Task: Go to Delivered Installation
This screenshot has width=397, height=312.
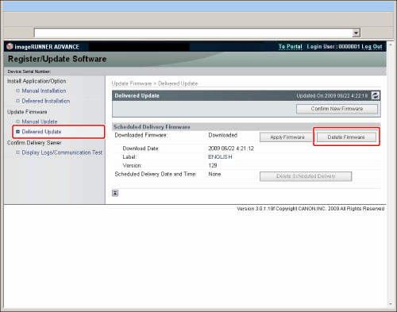Action: pyautogui.click(x=46, y=101)
